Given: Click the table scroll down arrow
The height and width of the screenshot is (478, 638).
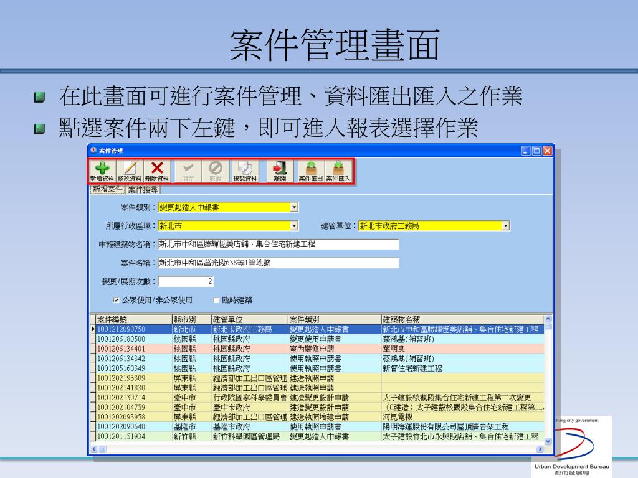Looking at the screenshot, I should (548, 441).
